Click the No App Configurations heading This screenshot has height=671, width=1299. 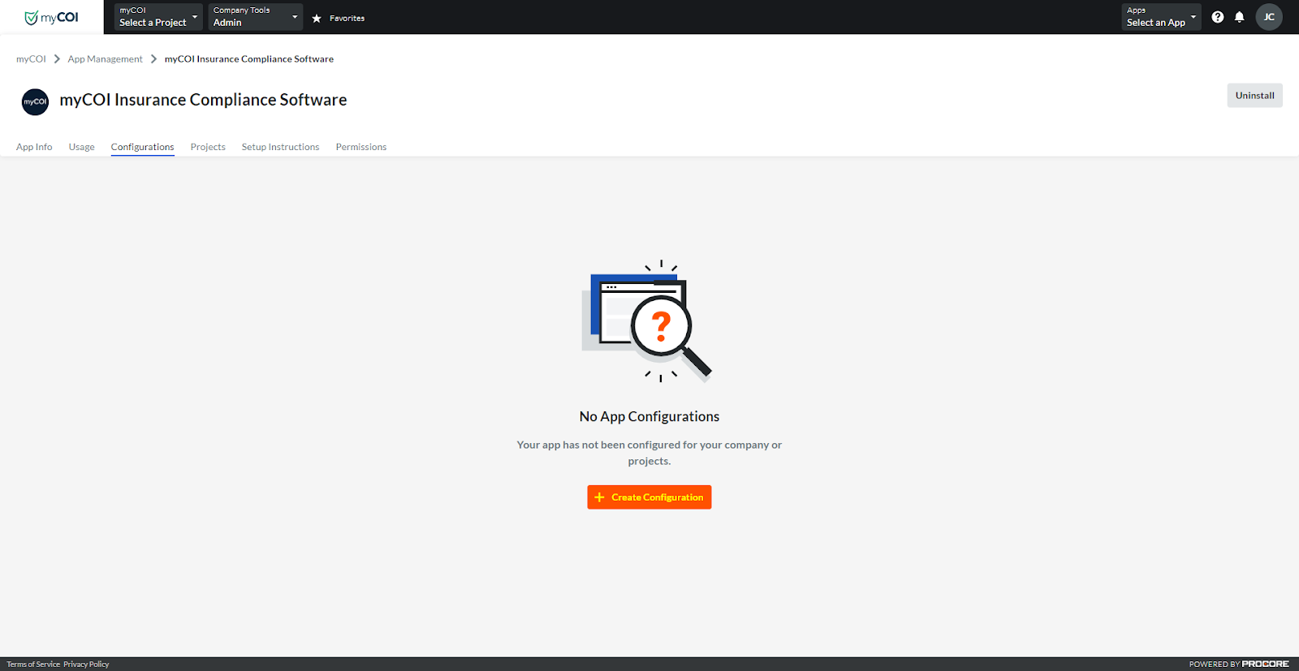coord(649,416)
